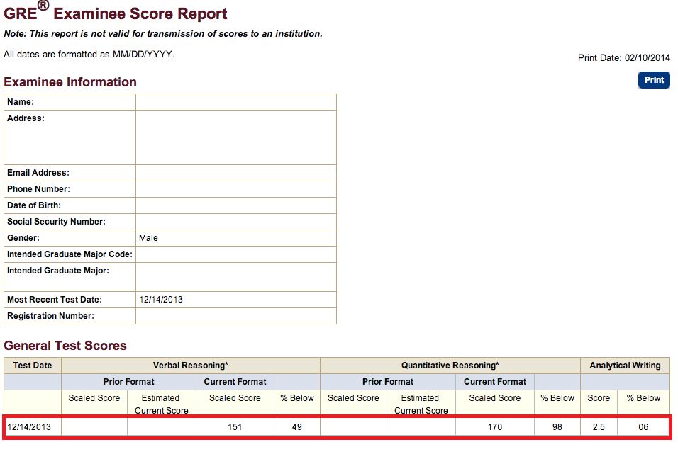The image size is (678, 452).
Task: Select the quantitative scaled score 170
Action: [495, 427]
